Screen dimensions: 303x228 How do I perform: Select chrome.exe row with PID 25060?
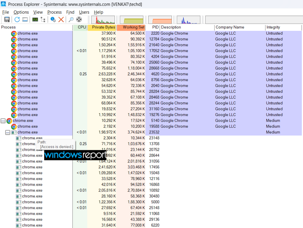(x=151, y=62)
